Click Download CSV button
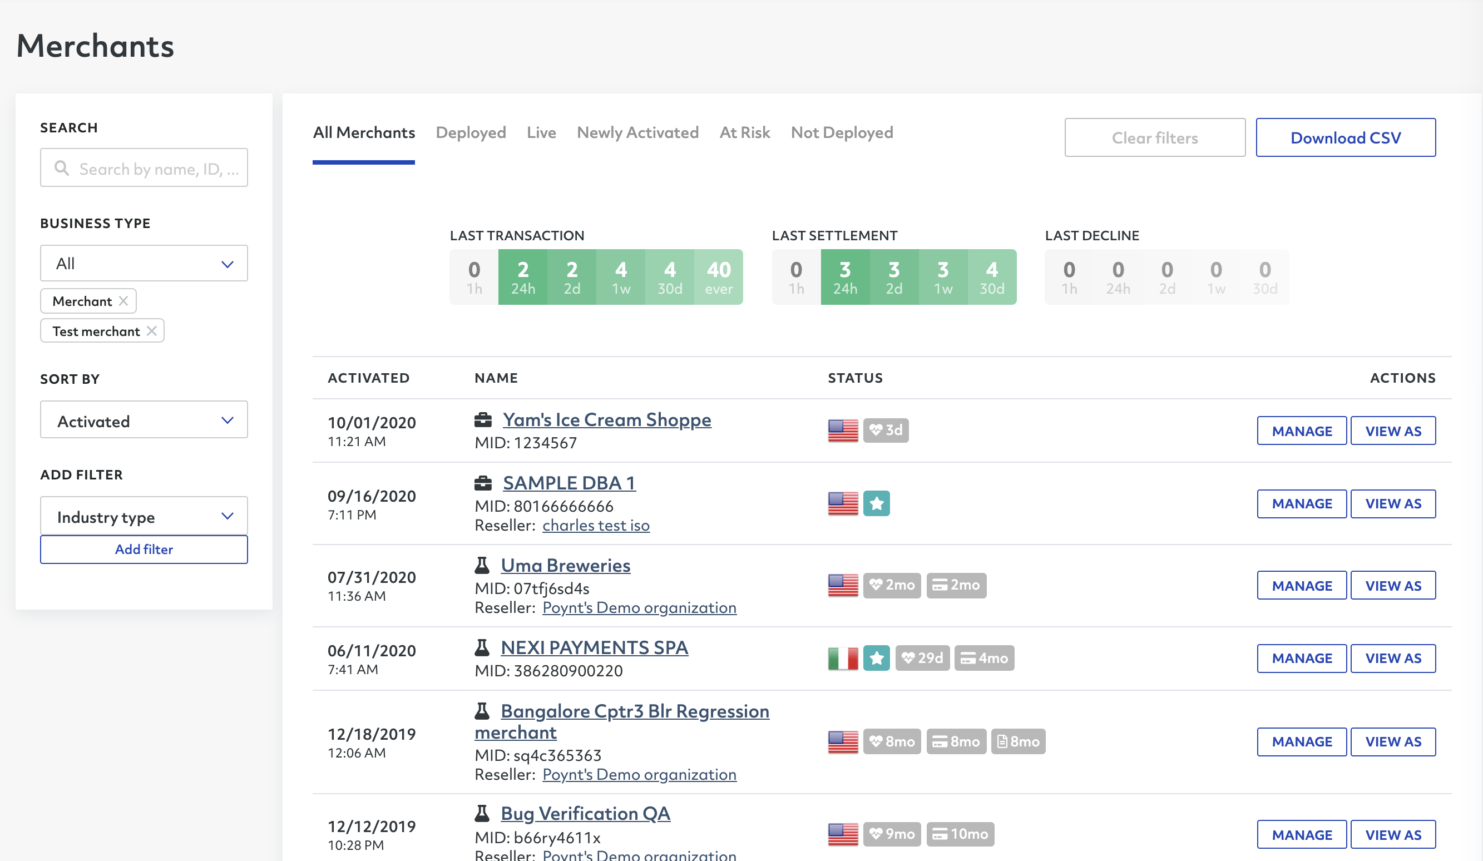 1345,138
